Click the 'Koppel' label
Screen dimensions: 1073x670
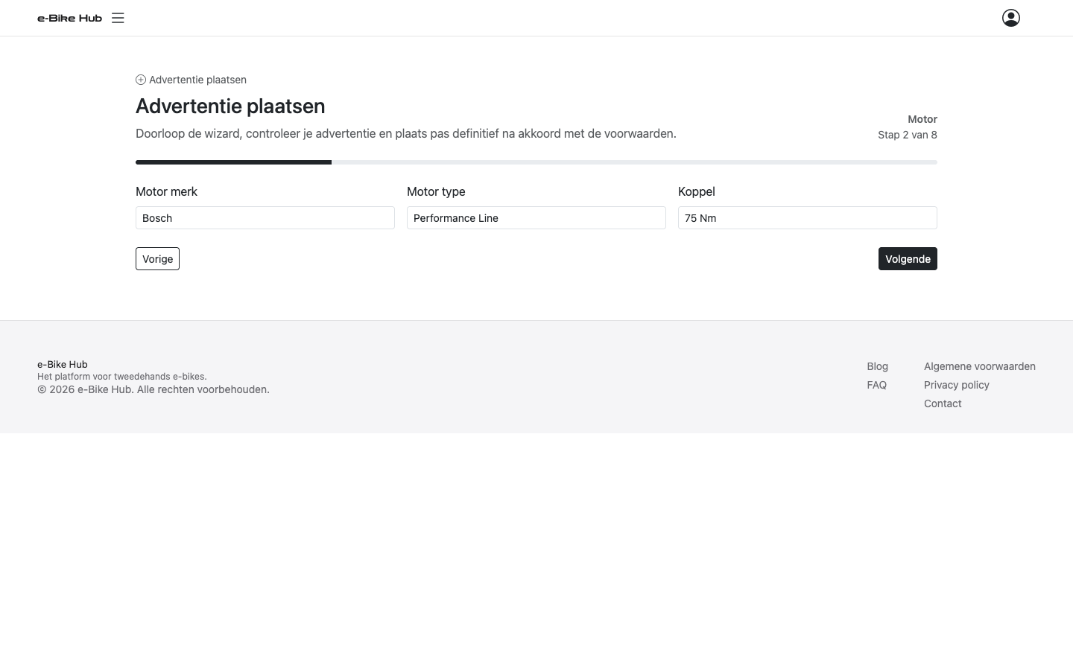pyautogui.click(x=697, y=191)
